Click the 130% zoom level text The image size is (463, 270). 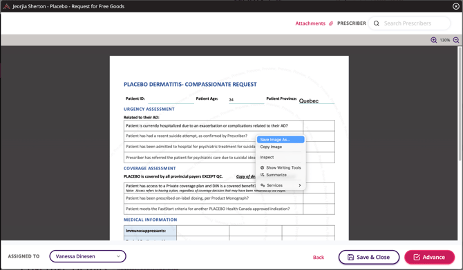(x=445, y=40)
